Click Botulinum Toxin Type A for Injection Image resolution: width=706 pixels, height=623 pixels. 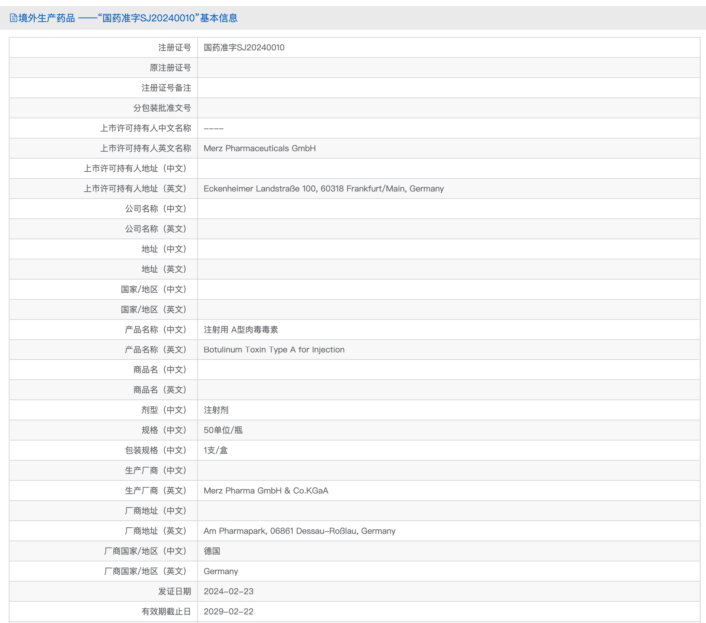tap(274, 350)
